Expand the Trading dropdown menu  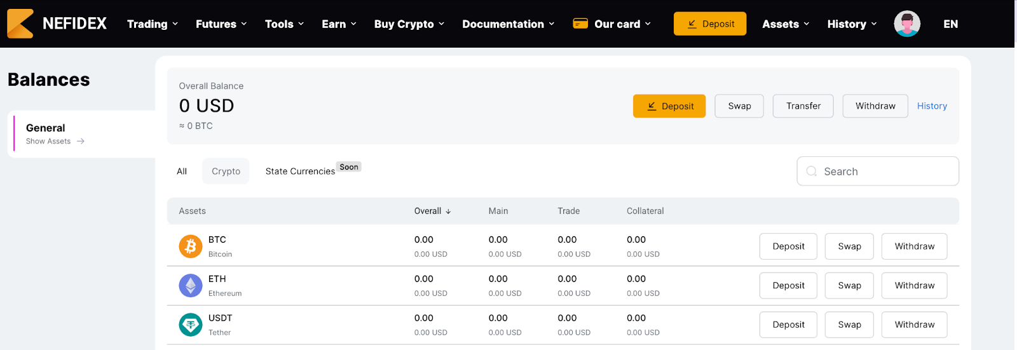[x=153, y=24]
